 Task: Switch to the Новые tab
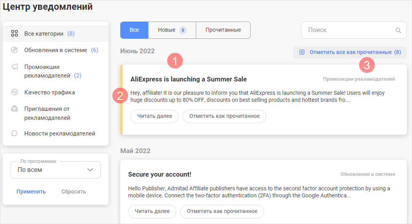click(172, 30)
